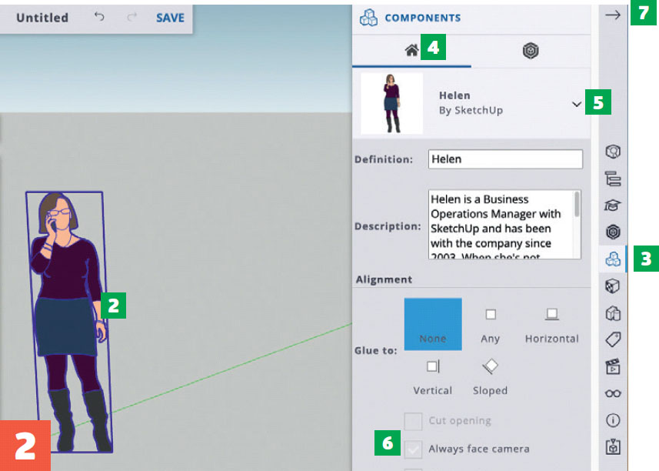Open the Scenes clapperboard icon
The height and width of the screenshot is (471, 659).
(x=613, y=366)
